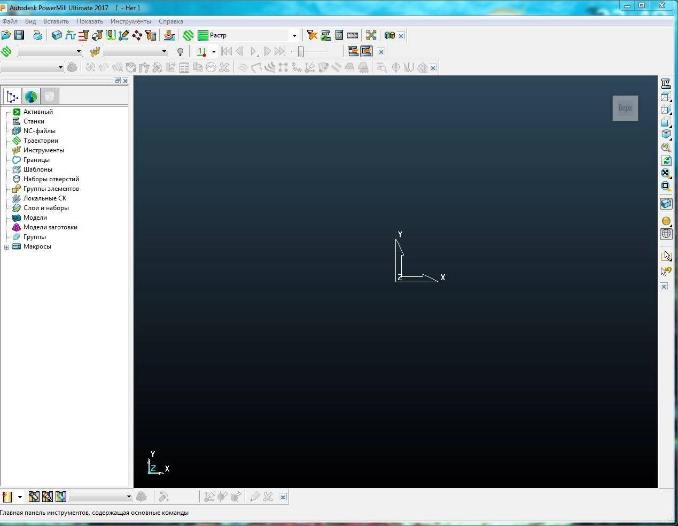Open the tool type dropdown at bottom toolbar
678x526 pixels.
coord(20,497)
